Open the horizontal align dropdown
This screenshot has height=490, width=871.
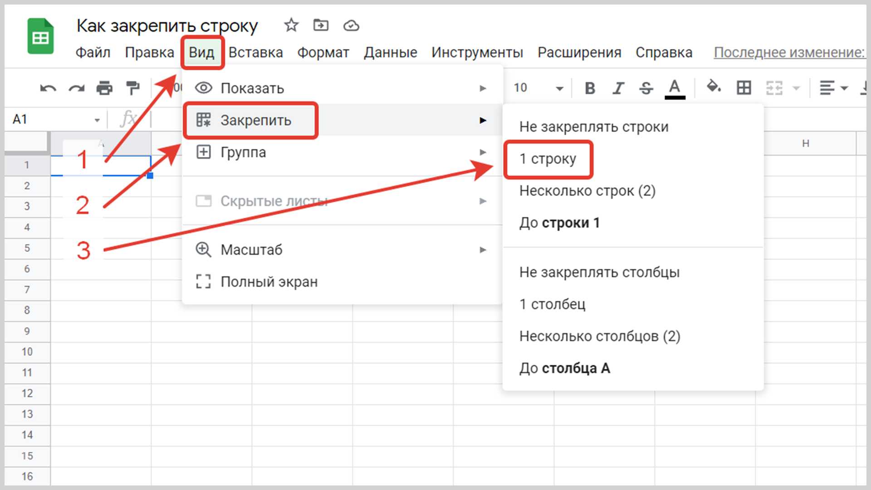click(x=834, y=88)
